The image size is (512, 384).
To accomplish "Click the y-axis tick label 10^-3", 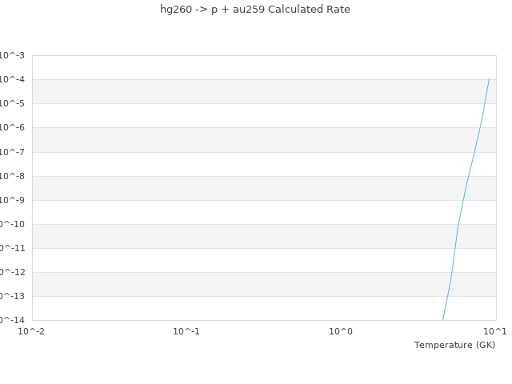I will tap(13, 55).
